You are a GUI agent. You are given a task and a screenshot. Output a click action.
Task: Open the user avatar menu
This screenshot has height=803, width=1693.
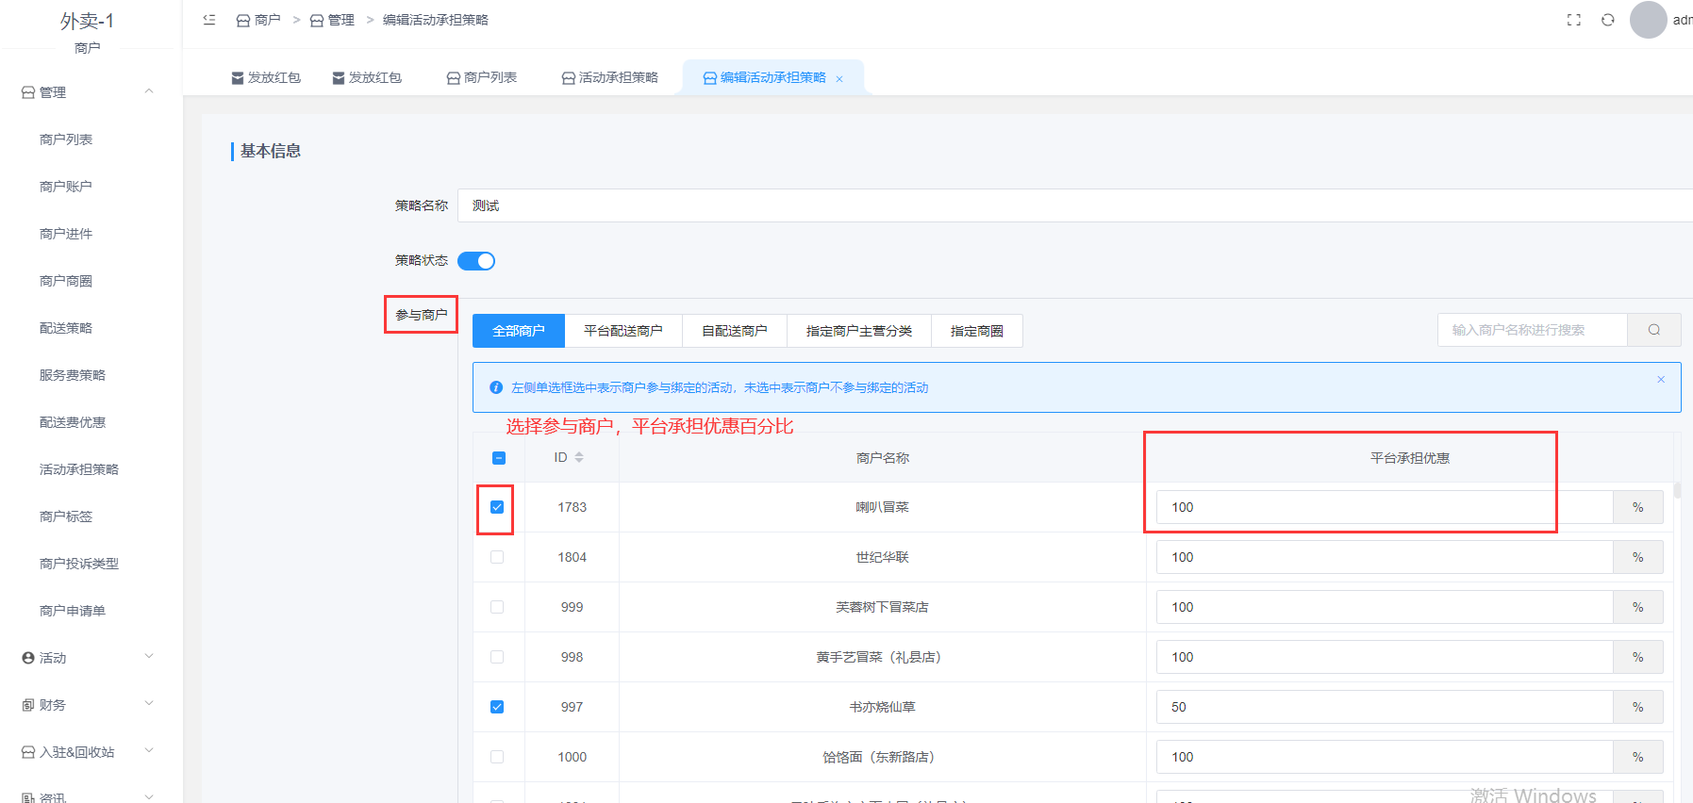1649,20
